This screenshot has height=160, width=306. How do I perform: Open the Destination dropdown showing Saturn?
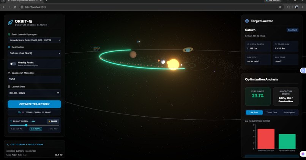tap(34, 53)
